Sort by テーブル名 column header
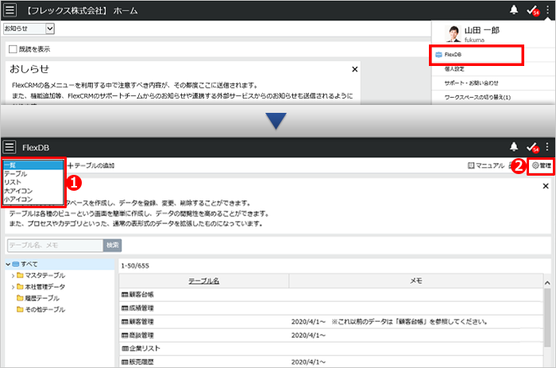 203,281
